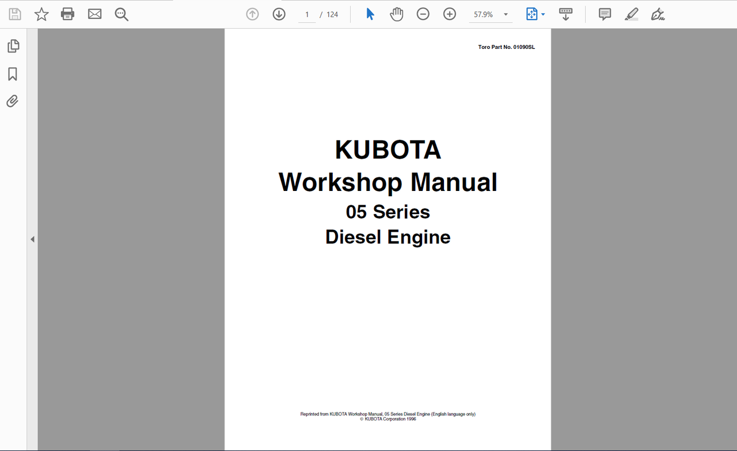Image resolution: width=737 pixels, height=451 pixels.
Task: Activate the Hand pan tool
Action: click(396, 14)
